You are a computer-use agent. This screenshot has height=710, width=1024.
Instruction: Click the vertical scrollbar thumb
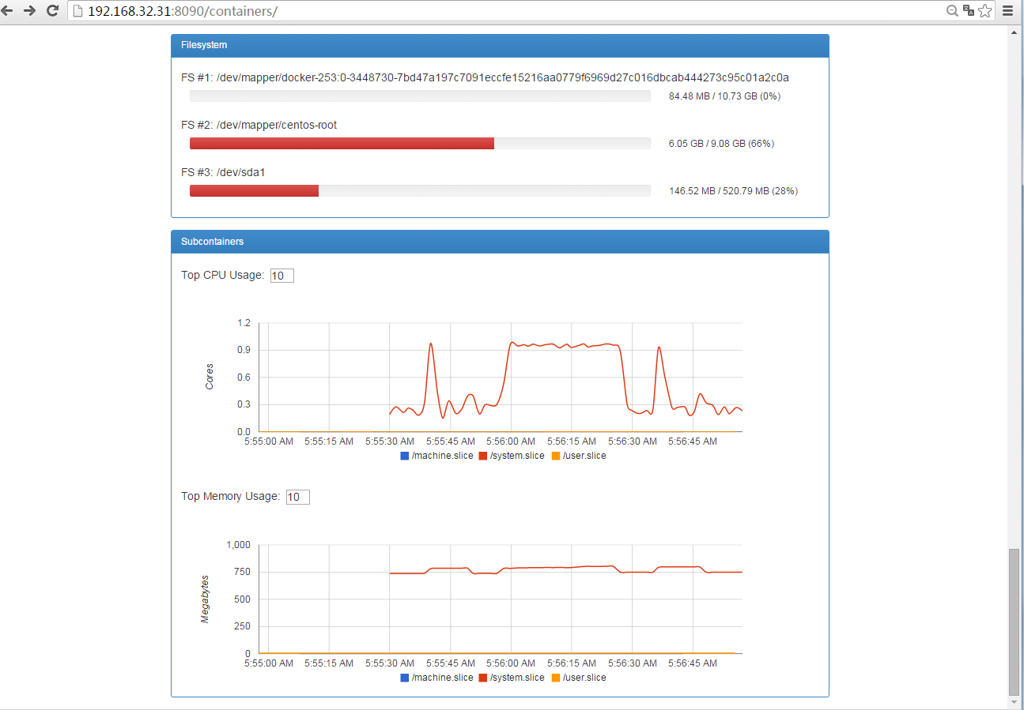[1015, 622]
